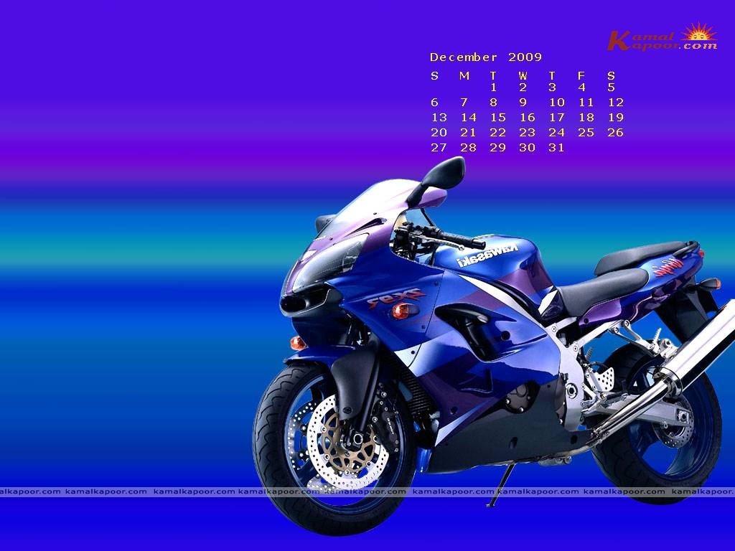Select date 5 in the calendar
Image resolution: width=735 pixels, height=551 pixels.
pyautogui.click(x=612, y=87)
